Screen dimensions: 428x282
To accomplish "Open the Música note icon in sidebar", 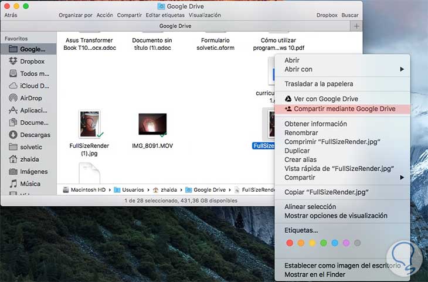I will [13, 184].
